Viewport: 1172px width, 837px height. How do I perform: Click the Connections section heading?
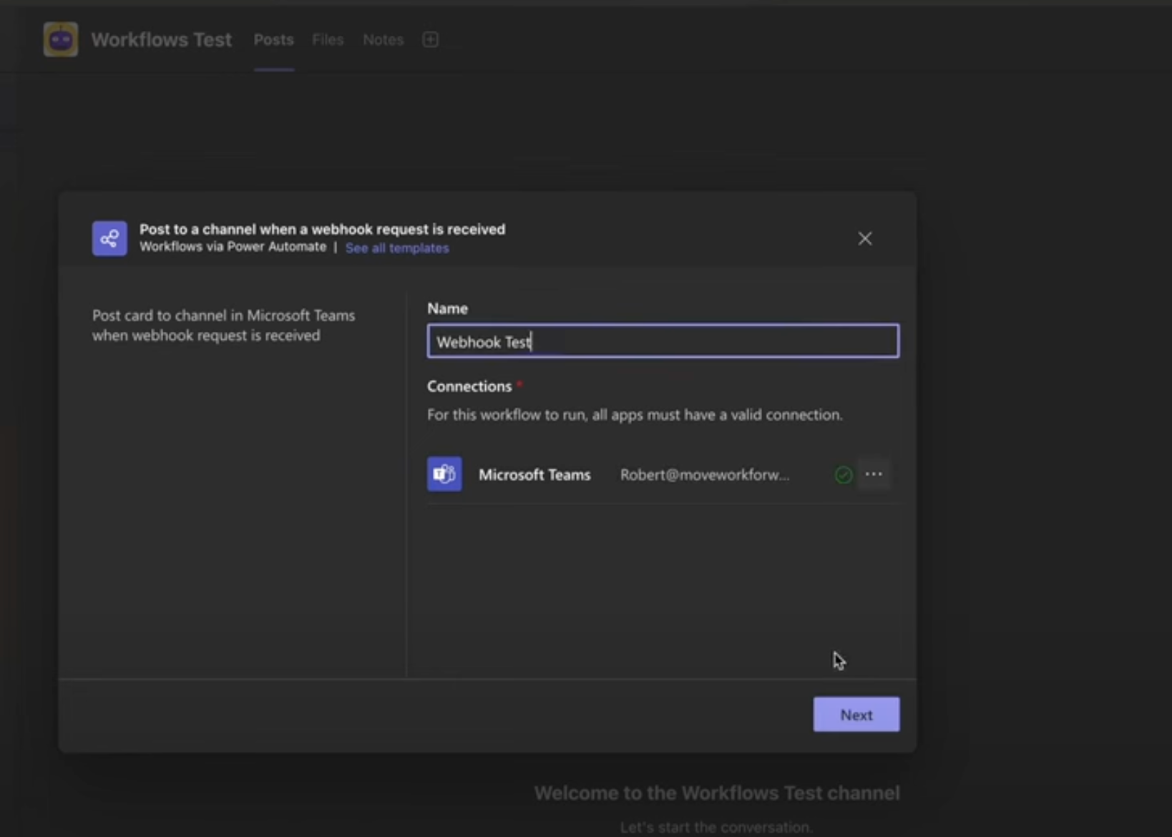(469, 386)
